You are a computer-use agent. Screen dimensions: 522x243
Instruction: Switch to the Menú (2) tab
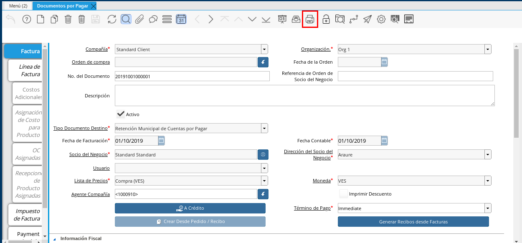18,6
